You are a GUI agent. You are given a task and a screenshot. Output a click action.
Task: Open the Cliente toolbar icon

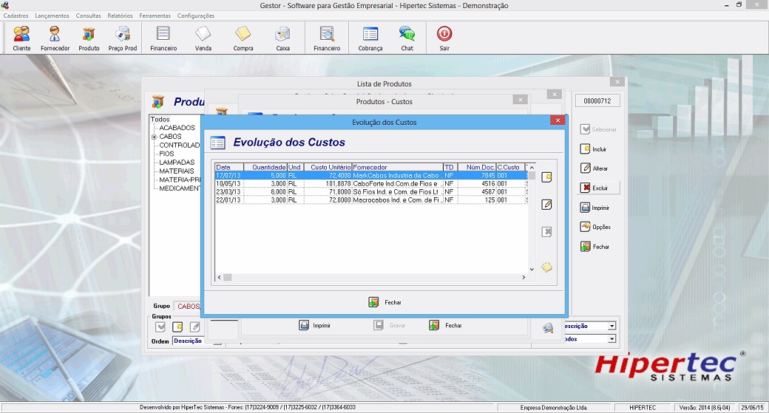coord(21,38)
